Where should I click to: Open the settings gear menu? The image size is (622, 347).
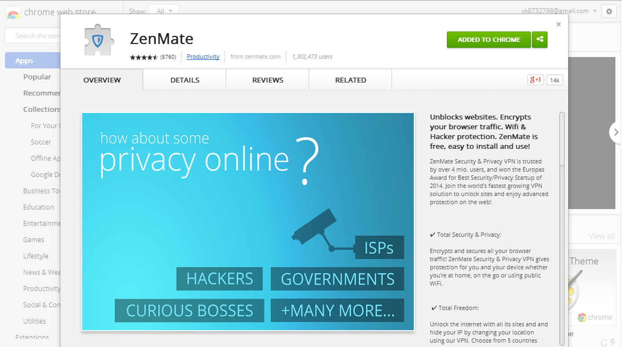click(x=609, y=11)
